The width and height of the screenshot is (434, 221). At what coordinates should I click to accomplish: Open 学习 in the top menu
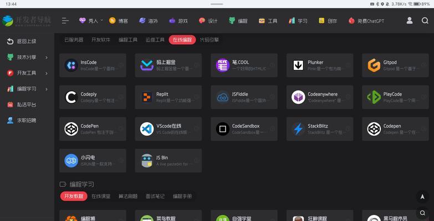click(298, 20)
